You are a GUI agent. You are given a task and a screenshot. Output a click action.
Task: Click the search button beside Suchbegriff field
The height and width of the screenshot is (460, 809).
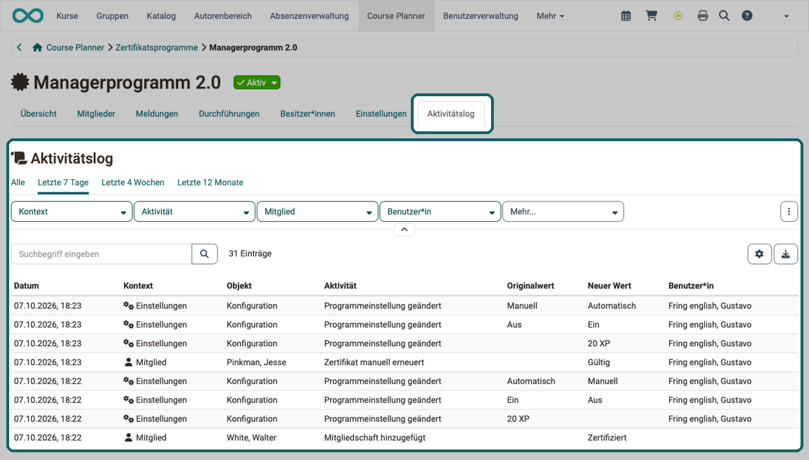pos(204,254)
